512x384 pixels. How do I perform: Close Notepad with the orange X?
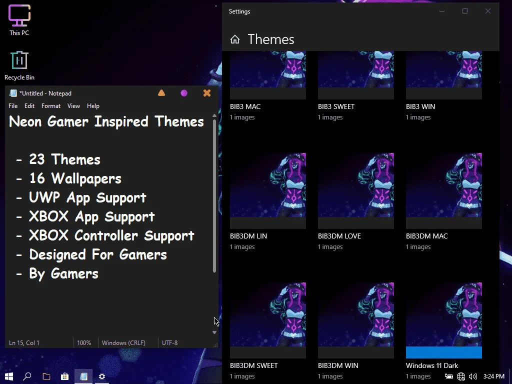pyautogui.click(x=206, y=93)
